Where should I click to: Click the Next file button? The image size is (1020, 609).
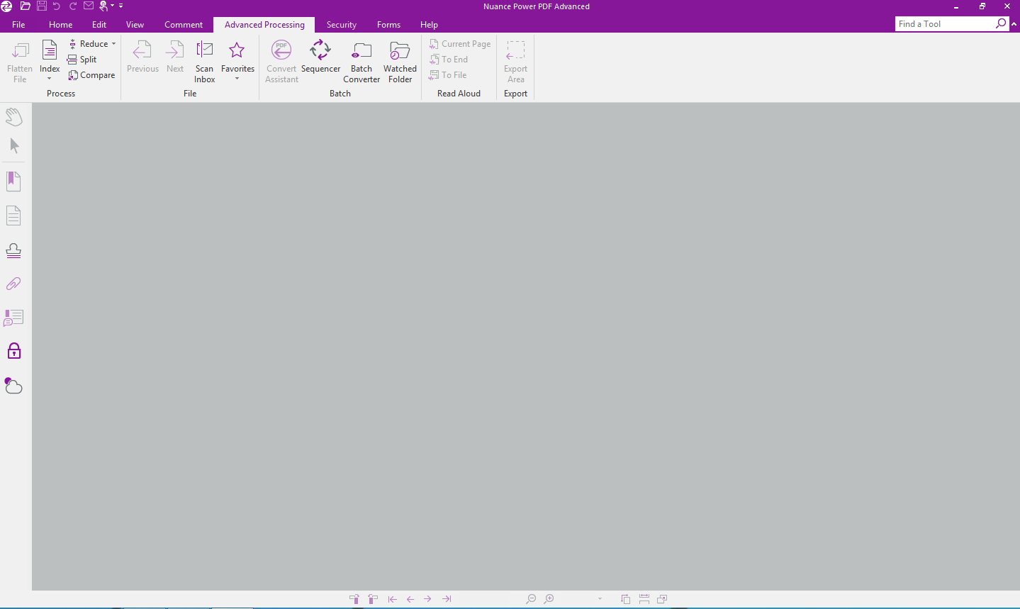click(175, 58)
